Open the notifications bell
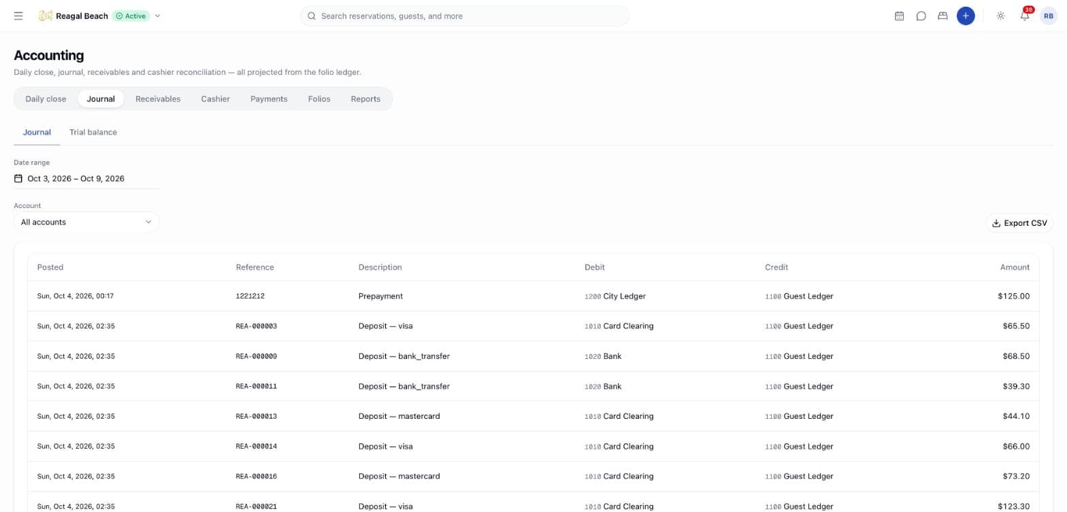This screenshot has width=1067, height=512. [1025, 16]
